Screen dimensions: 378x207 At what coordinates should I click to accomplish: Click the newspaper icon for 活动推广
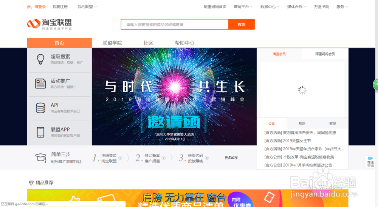(40, 83)
